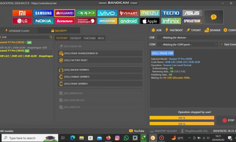
Task: Click the search magnifier icon in model search
Action: (51, 37)
